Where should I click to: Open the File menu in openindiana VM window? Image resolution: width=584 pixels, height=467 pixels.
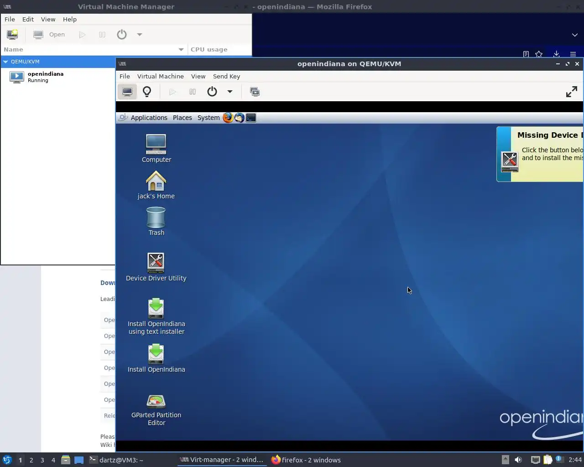coord(125,76)
